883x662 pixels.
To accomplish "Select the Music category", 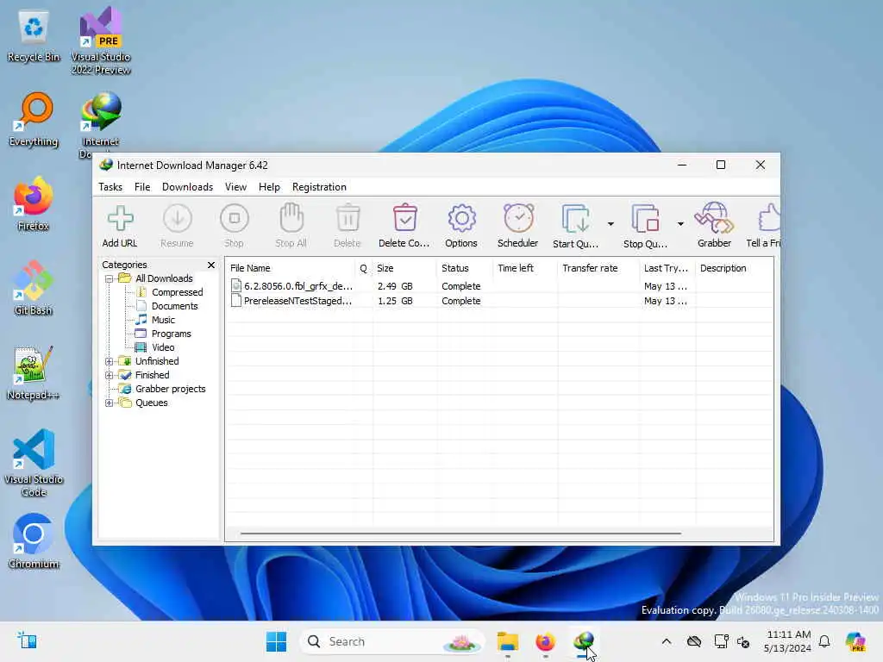I will tap(163, 321).
